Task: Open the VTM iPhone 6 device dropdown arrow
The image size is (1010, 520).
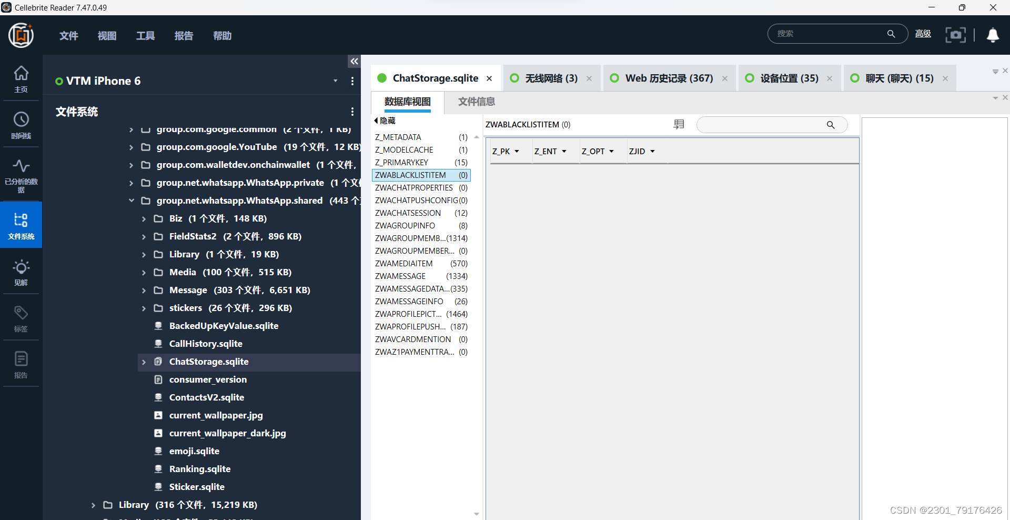Action: point(335,81)
